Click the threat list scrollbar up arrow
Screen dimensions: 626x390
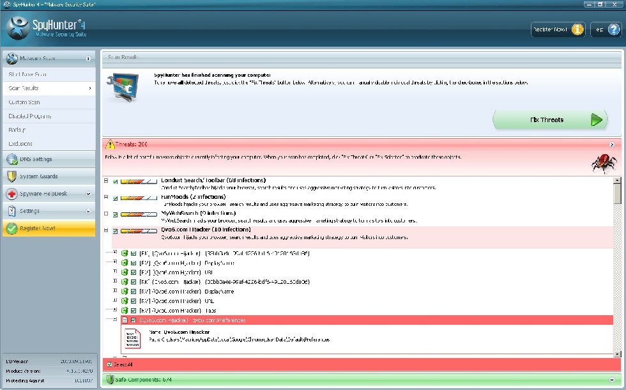[618, 180]
